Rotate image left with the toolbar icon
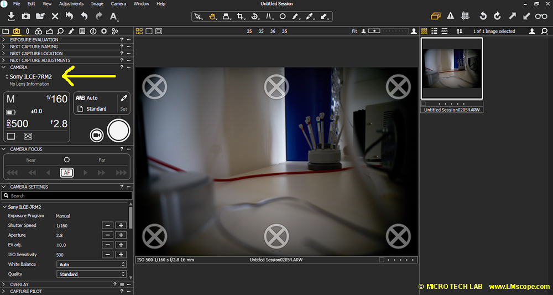The width and height of the screenshot is (553, 295). coord(483,16)
